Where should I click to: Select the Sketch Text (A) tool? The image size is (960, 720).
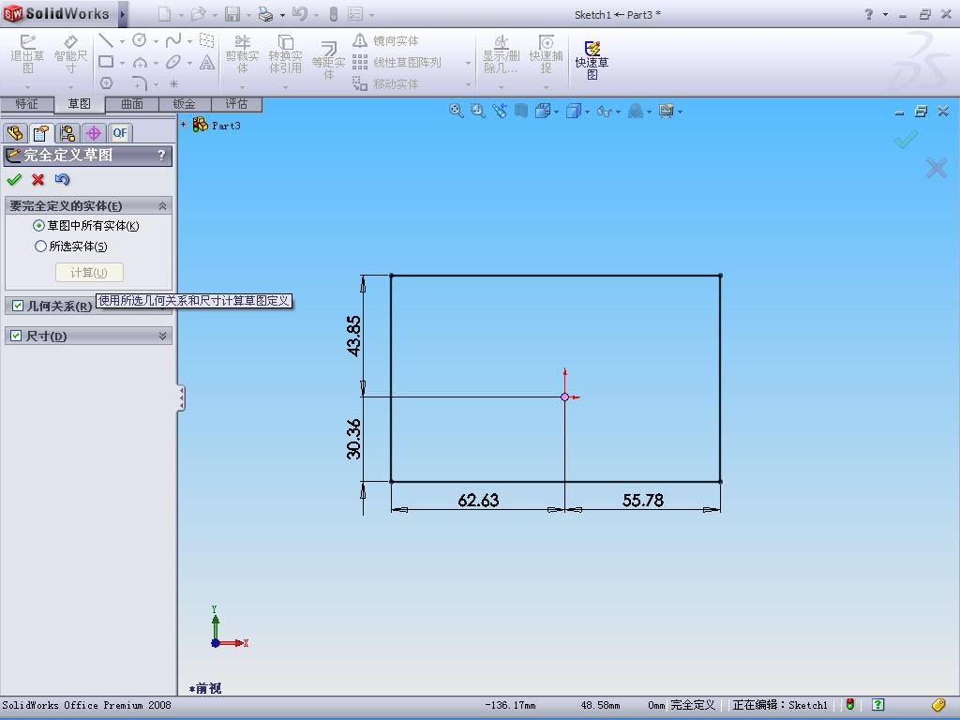coord(207,62)
